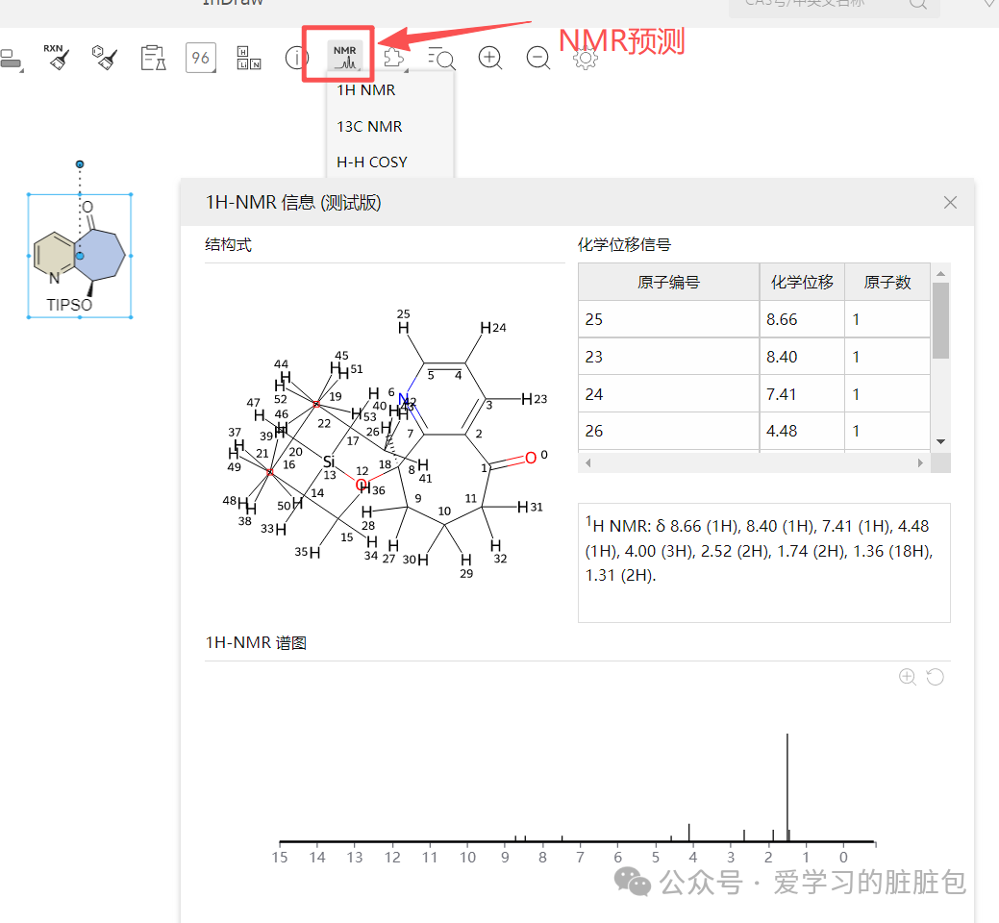999x923 pixels.
Task: Click the info circle icon
Action: point(295,58)
